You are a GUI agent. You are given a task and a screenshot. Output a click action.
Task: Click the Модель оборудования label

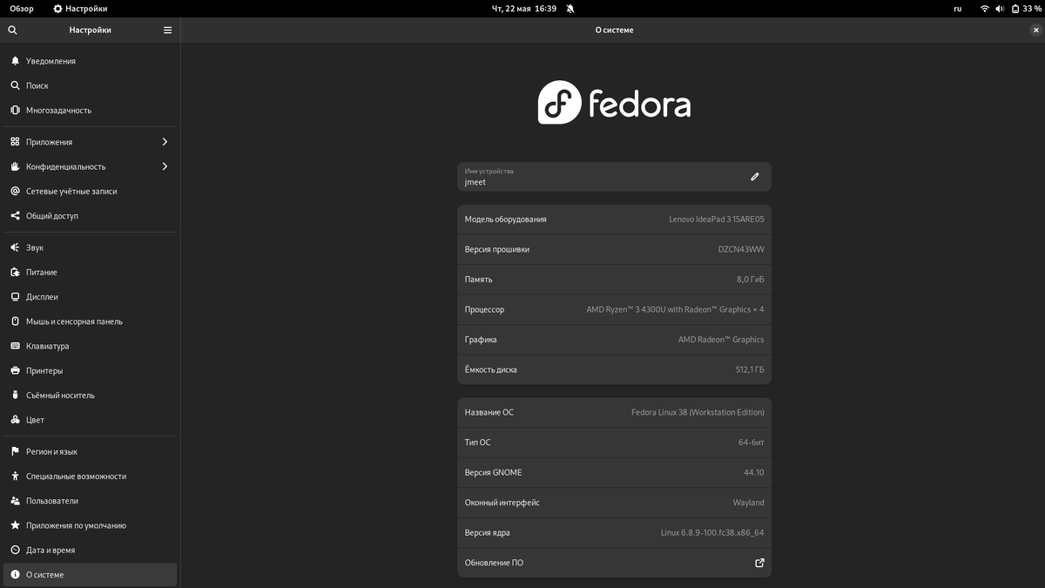(506, 220)
